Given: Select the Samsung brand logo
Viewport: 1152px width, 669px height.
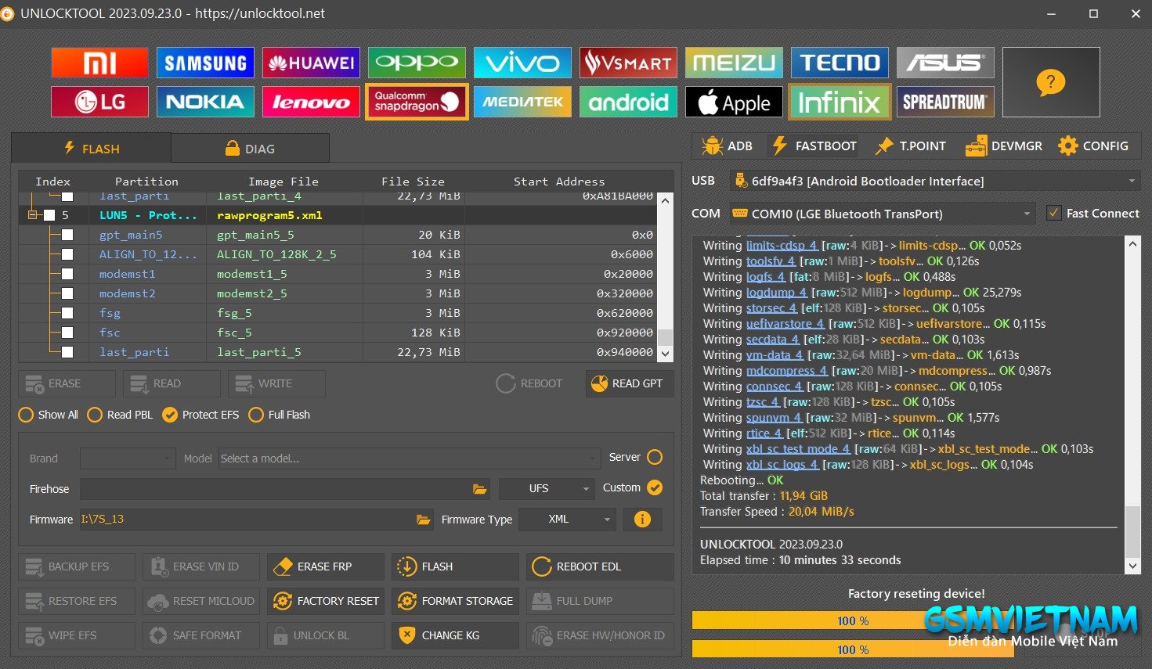Looking at the screenshot, I should 205,63.
